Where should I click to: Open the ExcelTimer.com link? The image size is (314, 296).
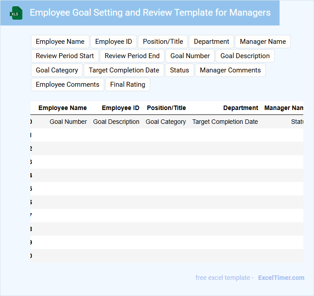(x=281, y=278)
